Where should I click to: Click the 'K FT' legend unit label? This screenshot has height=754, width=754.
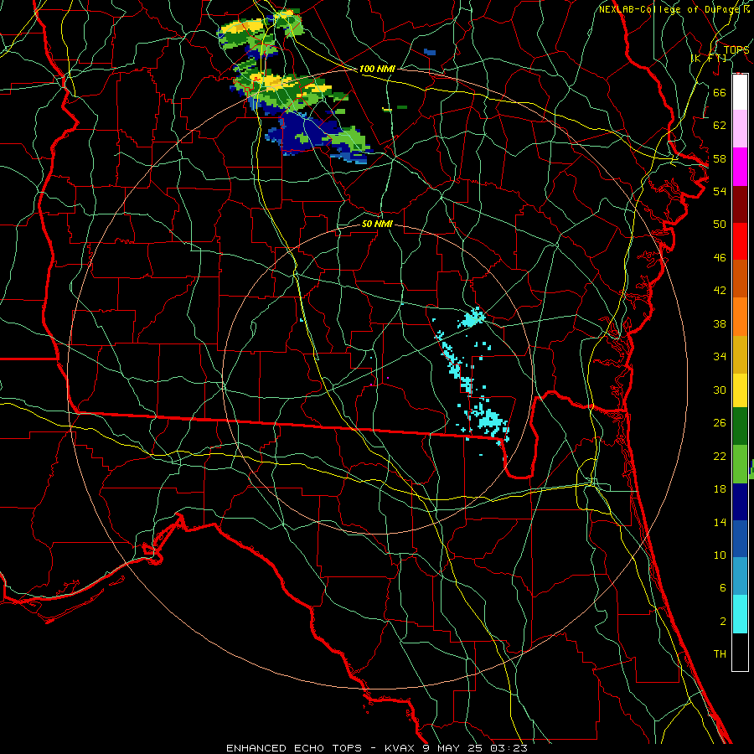709,58
